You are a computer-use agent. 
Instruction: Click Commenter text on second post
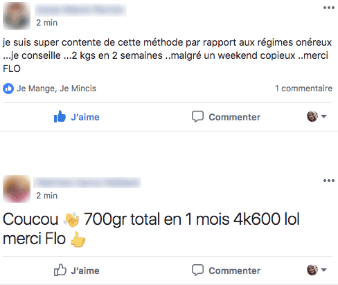coord(234,270)
